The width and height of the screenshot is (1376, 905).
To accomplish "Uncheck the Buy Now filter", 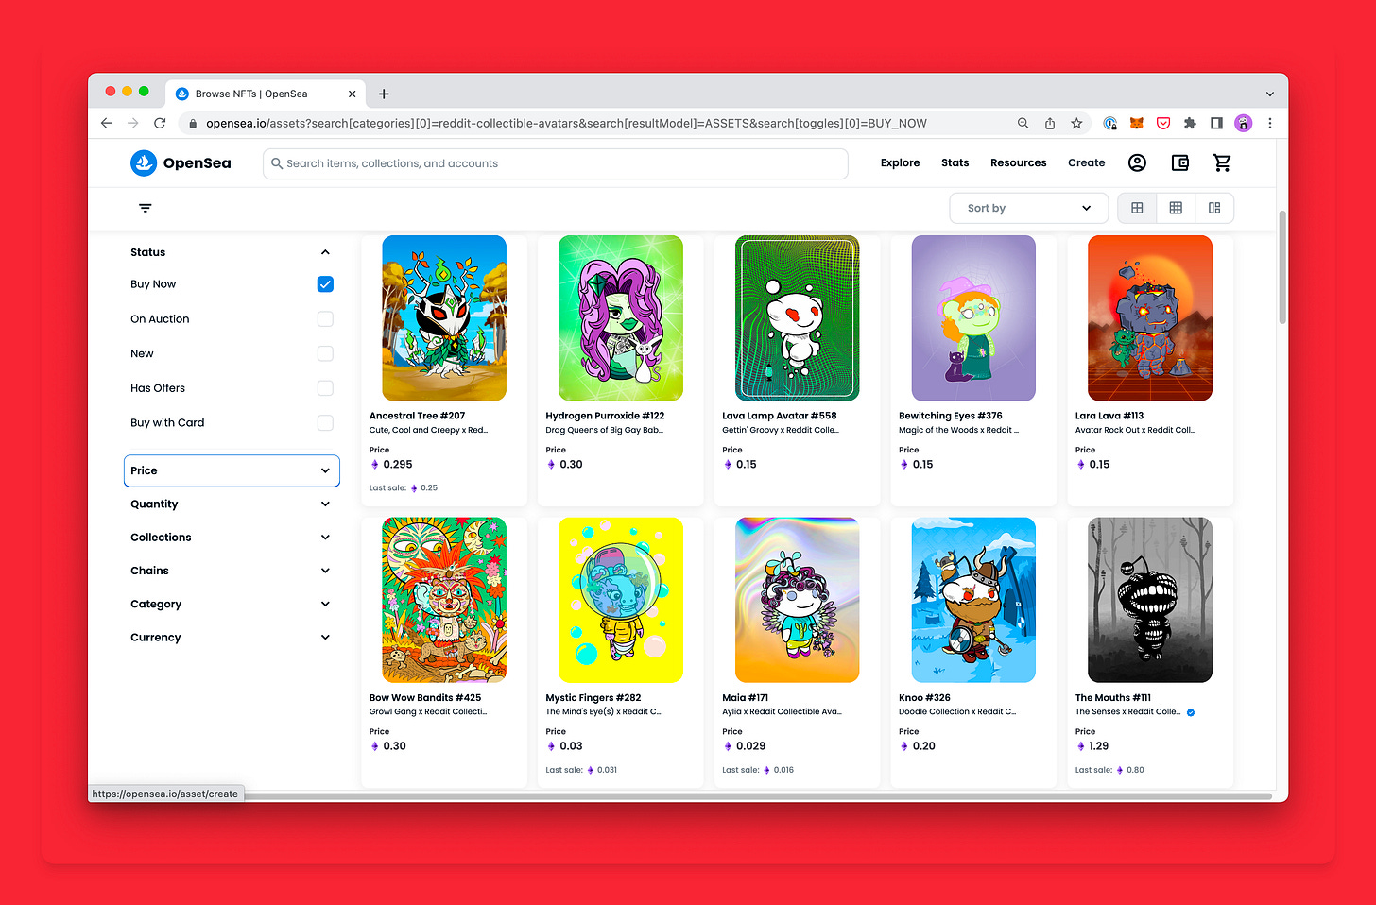I will tap(325, 284).
